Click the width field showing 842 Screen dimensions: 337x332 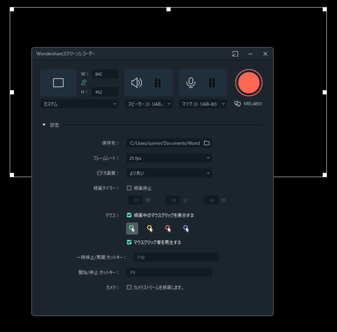[x=105, y=74]
